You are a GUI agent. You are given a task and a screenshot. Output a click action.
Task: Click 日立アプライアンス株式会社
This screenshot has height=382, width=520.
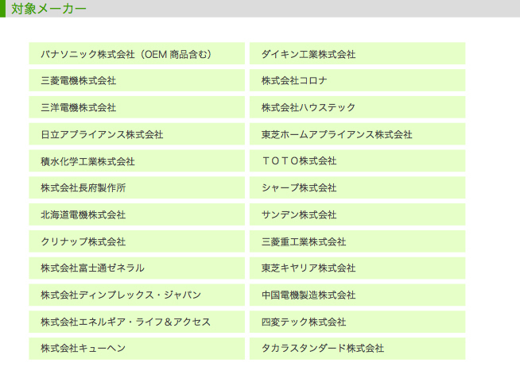pyautogui.click(x=137, y=134)
